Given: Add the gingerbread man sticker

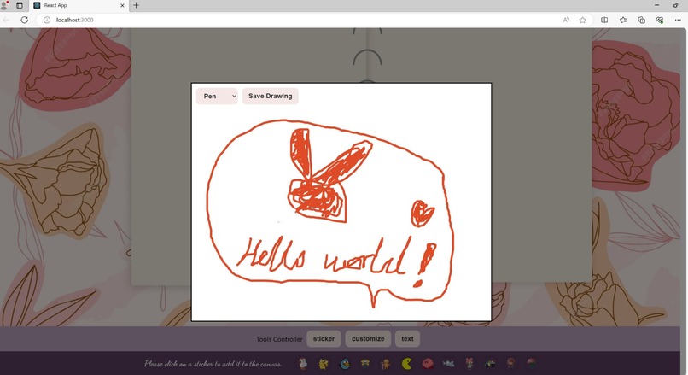Looking at the screenshot, I should click(386, 364).
